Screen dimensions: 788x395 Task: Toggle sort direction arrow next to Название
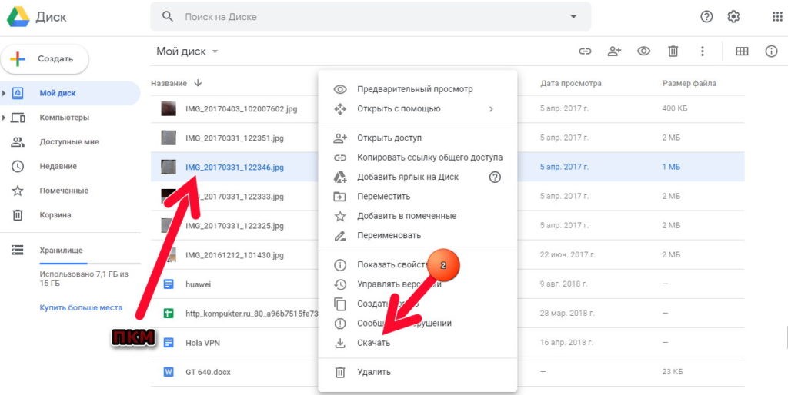pos(198,83)
